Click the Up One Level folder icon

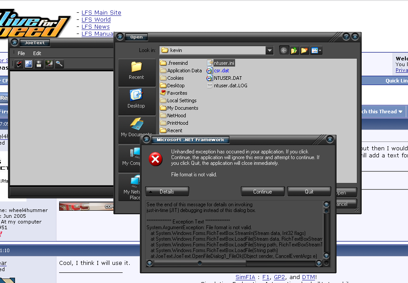point(294,50)
